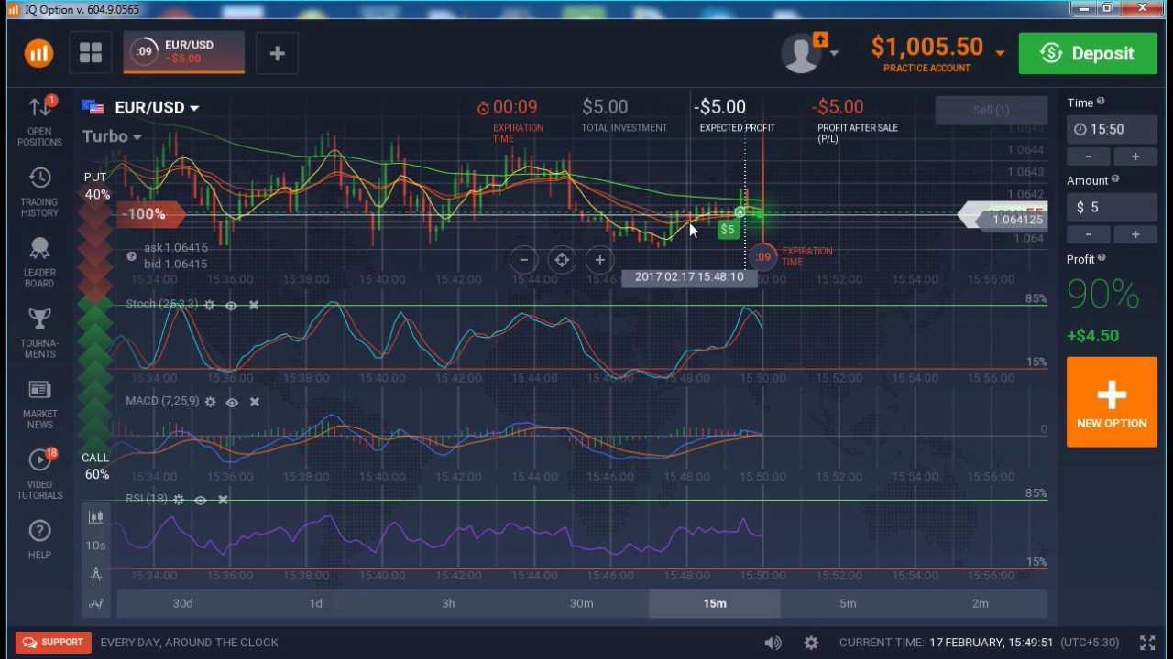
Task: Click the $1,005.50 practice account balance
Action: pos(926,47)
